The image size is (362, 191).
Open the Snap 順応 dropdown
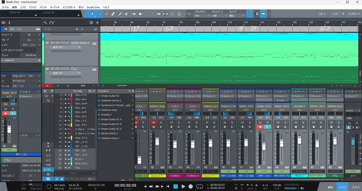(237, 16)
